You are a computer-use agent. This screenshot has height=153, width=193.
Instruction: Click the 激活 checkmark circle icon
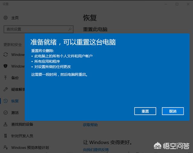pyautogui.click(x=5, y=113)
